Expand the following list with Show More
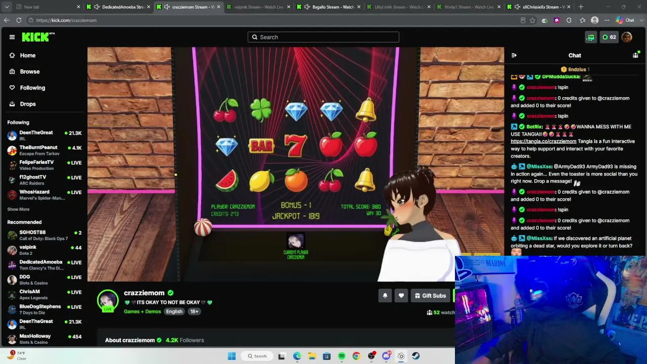The width and height of the screenshot is (647, 364). pyautogui.click(x=18, y=209)
